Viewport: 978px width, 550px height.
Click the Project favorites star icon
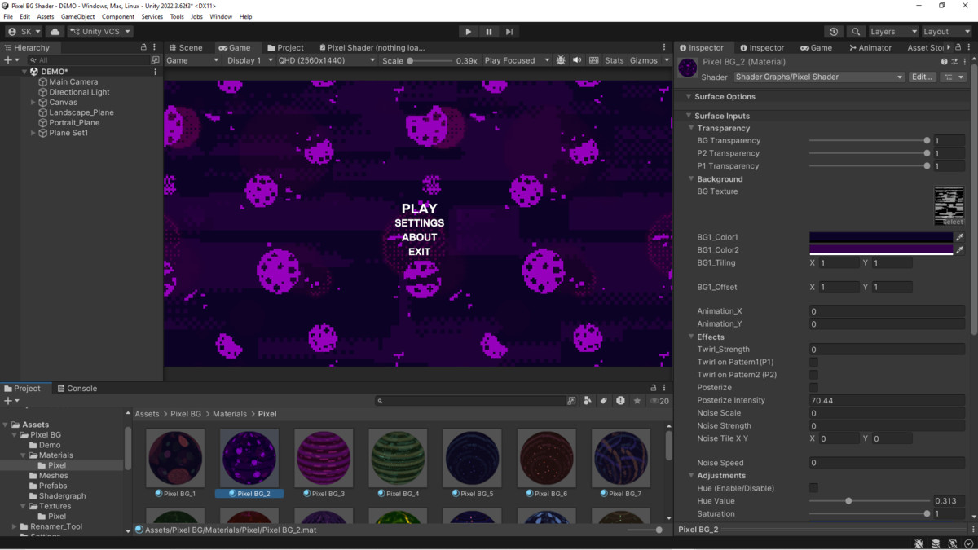[x=637, y=401]
